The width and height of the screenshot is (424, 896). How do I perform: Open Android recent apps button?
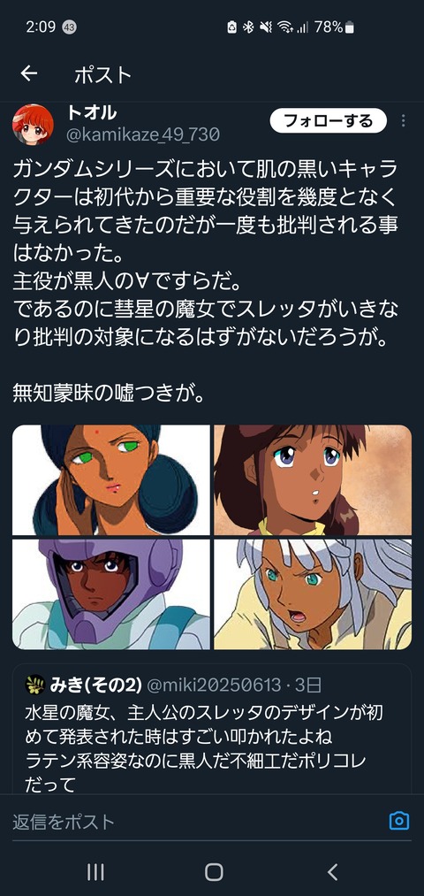pyautogui.click(x=95, y=871)
